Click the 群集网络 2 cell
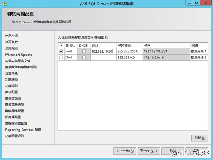This screenshot has height=160, width=213. 199,58
